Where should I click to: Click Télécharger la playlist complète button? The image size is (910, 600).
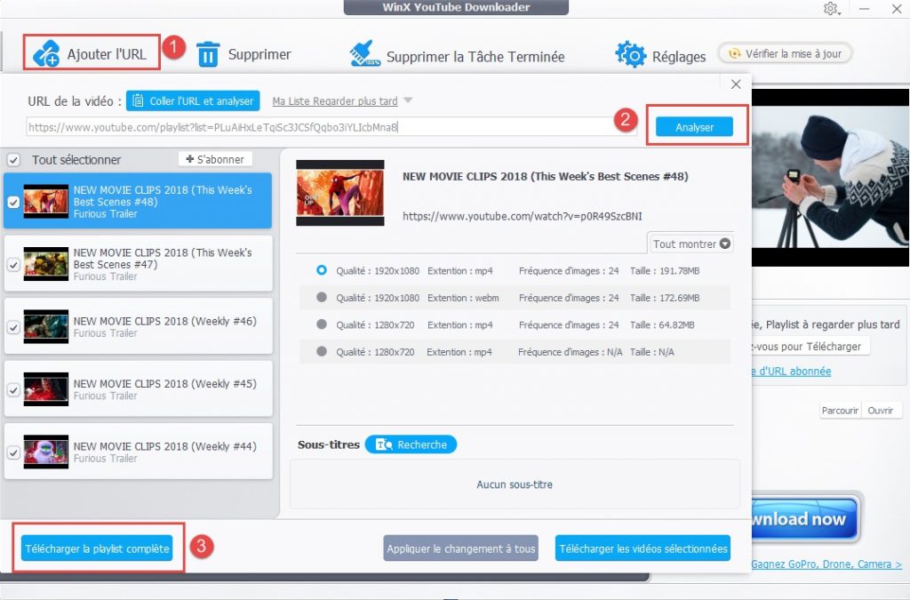(x=98, y=548)
